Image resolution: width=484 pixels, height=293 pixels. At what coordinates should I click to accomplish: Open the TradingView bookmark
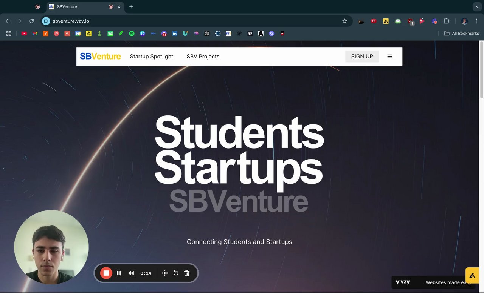(x=250, y=34)
